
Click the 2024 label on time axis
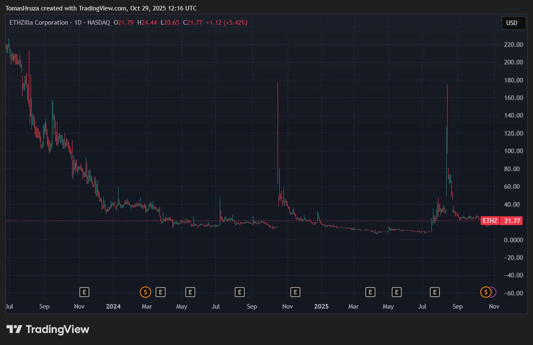pyautogui.click(x=113, y=307)
